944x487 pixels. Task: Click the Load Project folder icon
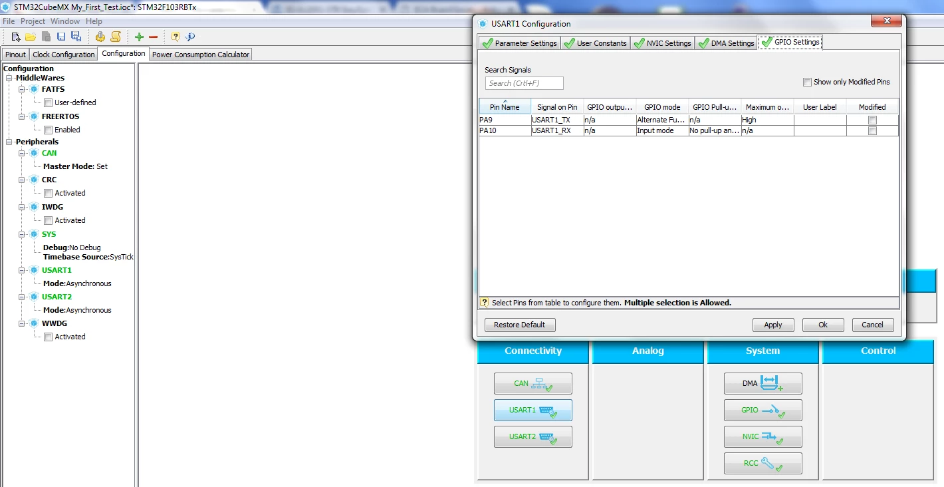pos(31,37)
